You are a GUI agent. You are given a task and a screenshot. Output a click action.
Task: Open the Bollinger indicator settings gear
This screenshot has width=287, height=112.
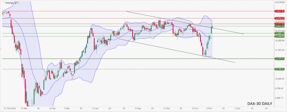(x=16, y=3)
